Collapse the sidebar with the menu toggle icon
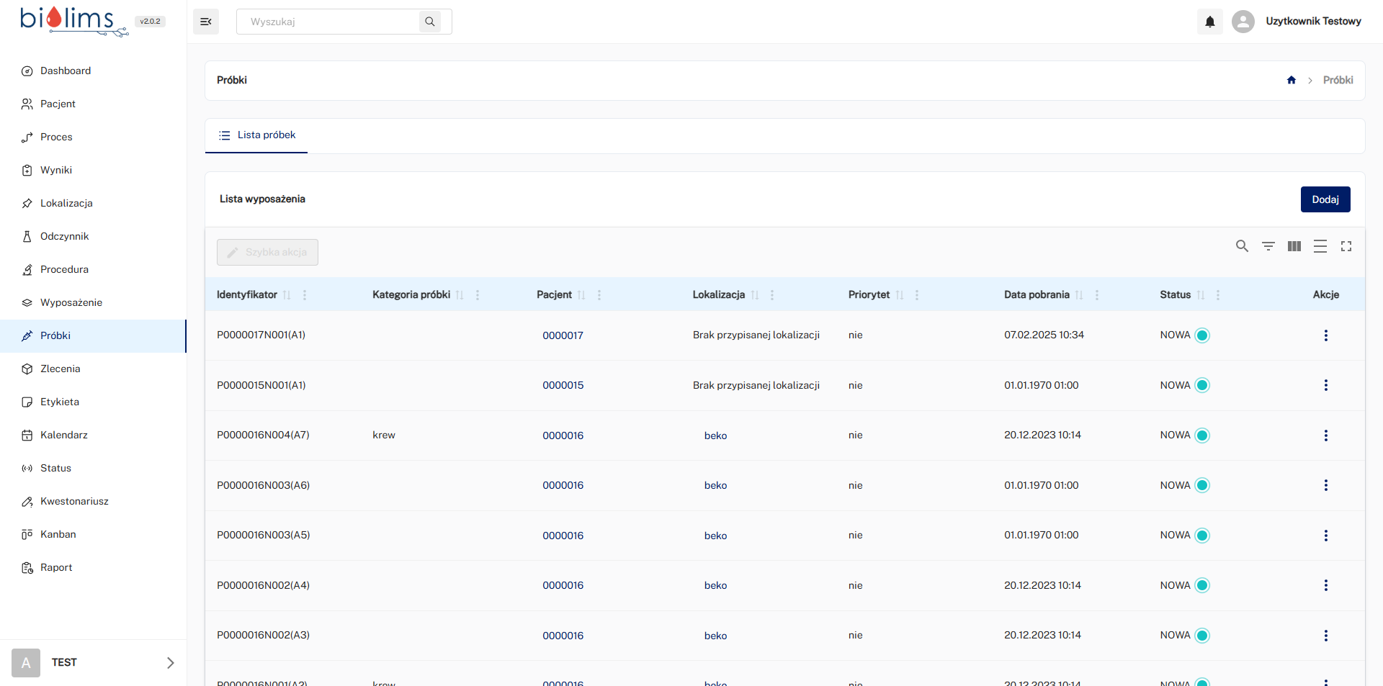Image resolution: width=1383 pixels, height=686 pixels. coord(206,22)
